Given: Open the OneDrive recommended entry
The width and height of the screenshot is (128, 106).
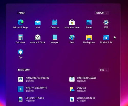Looking at the screenshot, I should (78, 89).
